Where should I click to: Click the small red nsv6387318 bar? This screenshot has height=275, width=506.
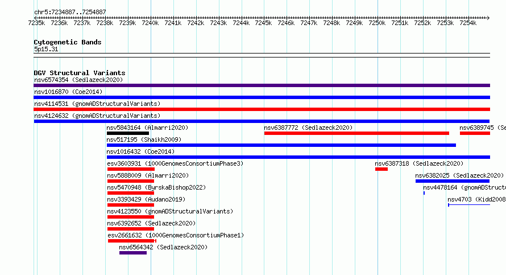(x=381, y=169)
